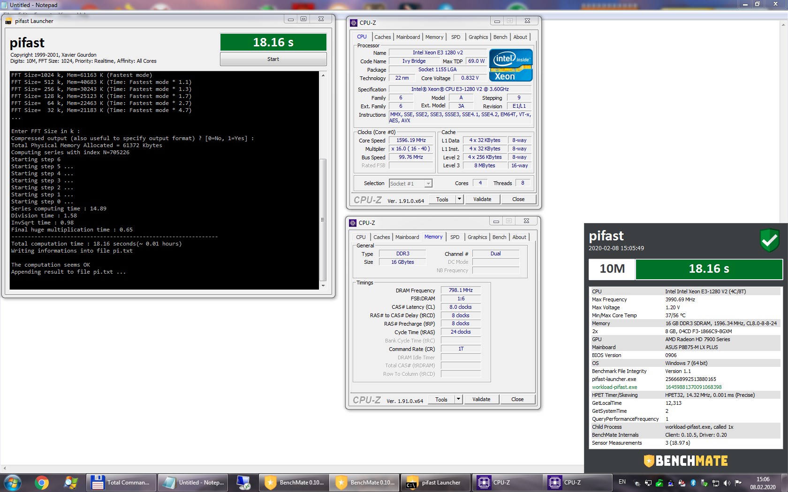Viewport: 788px width, 492px height.
Task: Switch to first CPU-Z taskbar button
Action: click(x=506, y=483)
